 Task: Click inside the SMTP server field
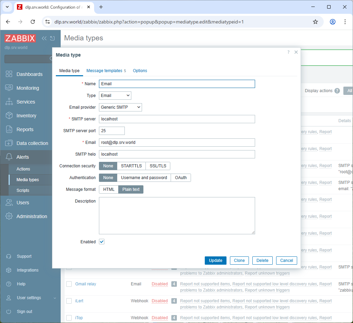[x=177, y=119]
